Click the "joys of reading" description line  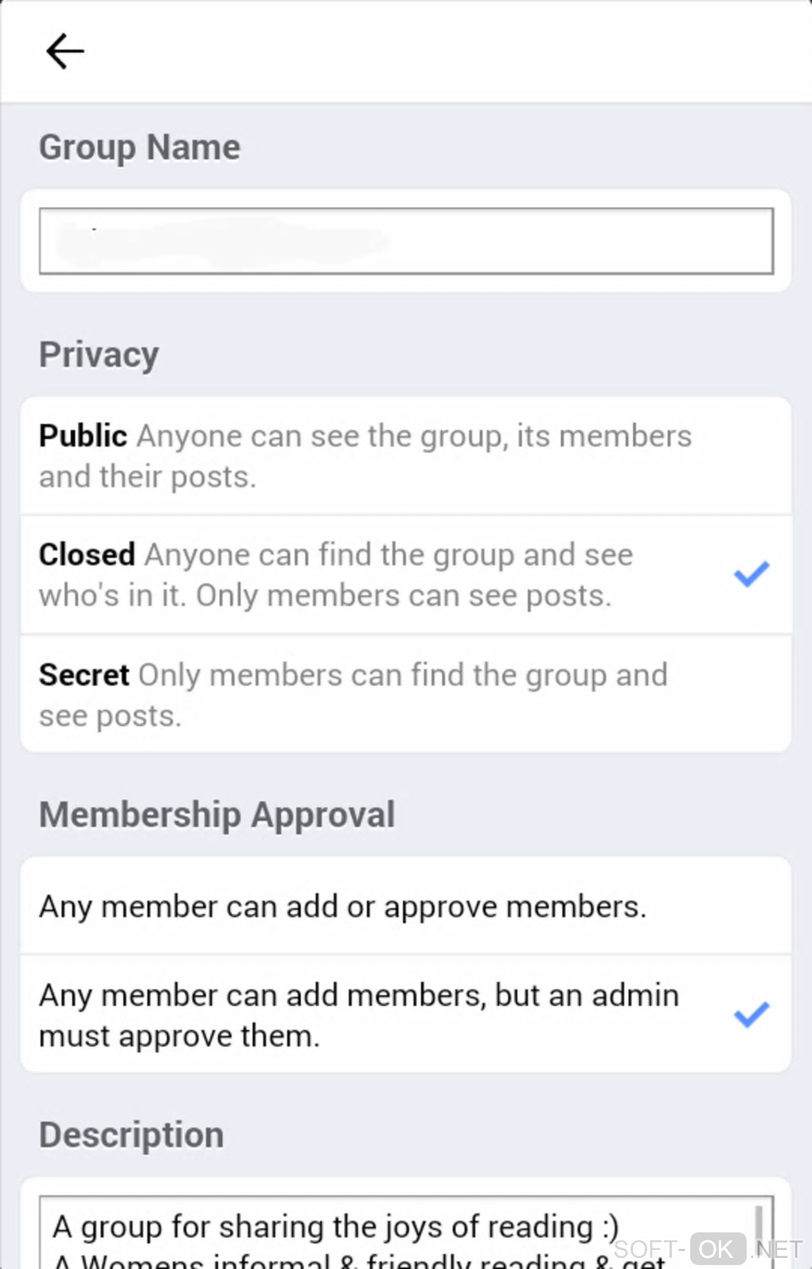click(x=335, y=1227)
